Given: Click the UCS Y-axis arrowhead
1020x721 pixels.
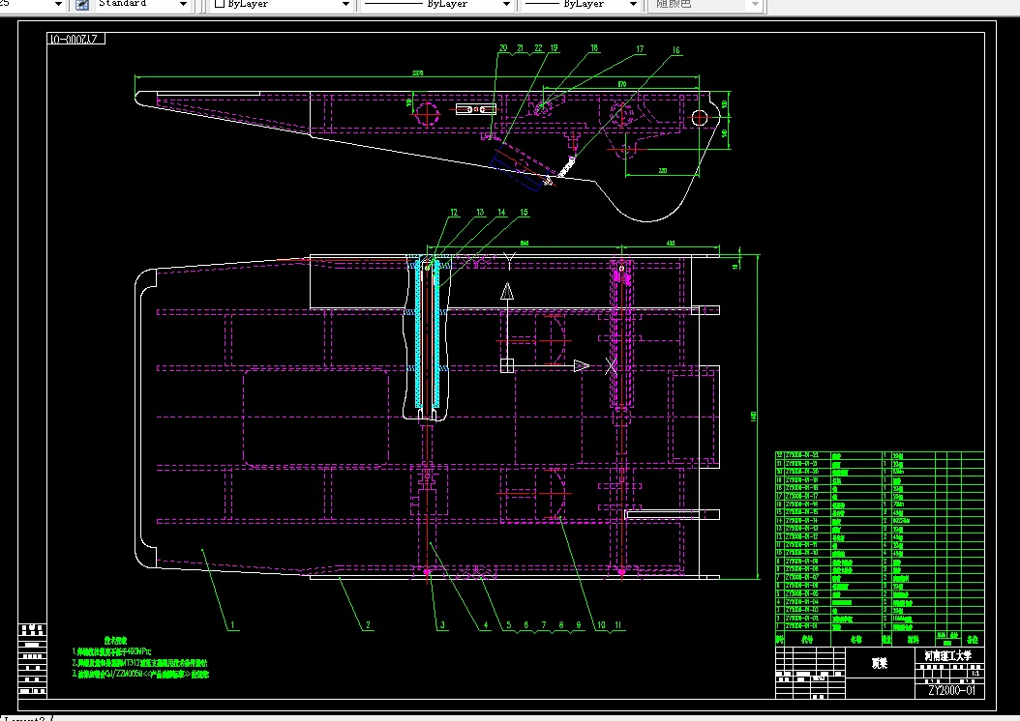Looking at the screenshot, I should click(507, 291).
